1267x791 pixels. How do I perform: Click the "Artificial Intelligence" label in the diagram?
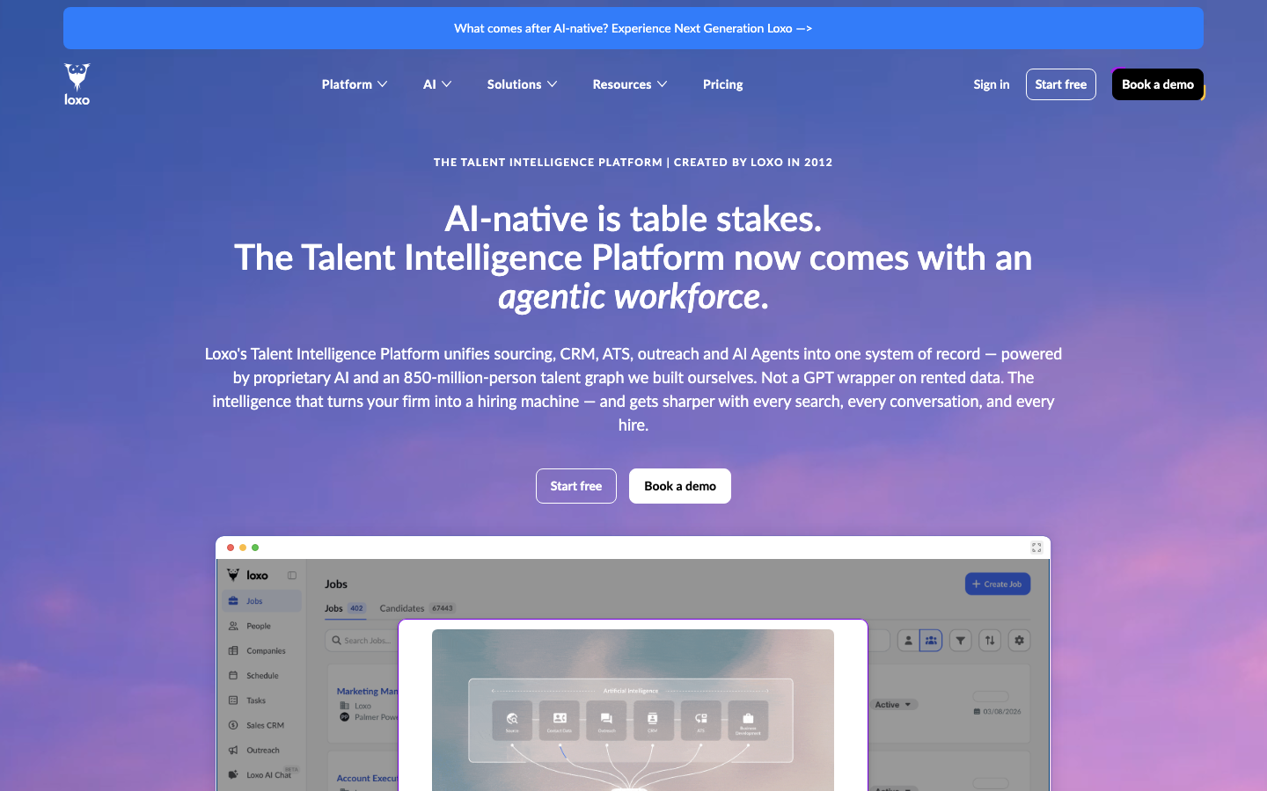click(x=631, y=691)
